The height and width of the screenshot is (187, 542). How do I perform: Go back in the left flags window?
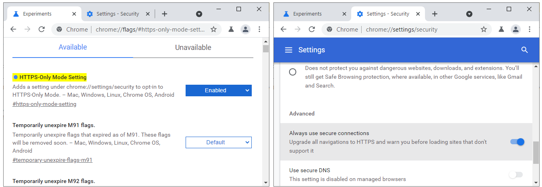coord(13,29)
